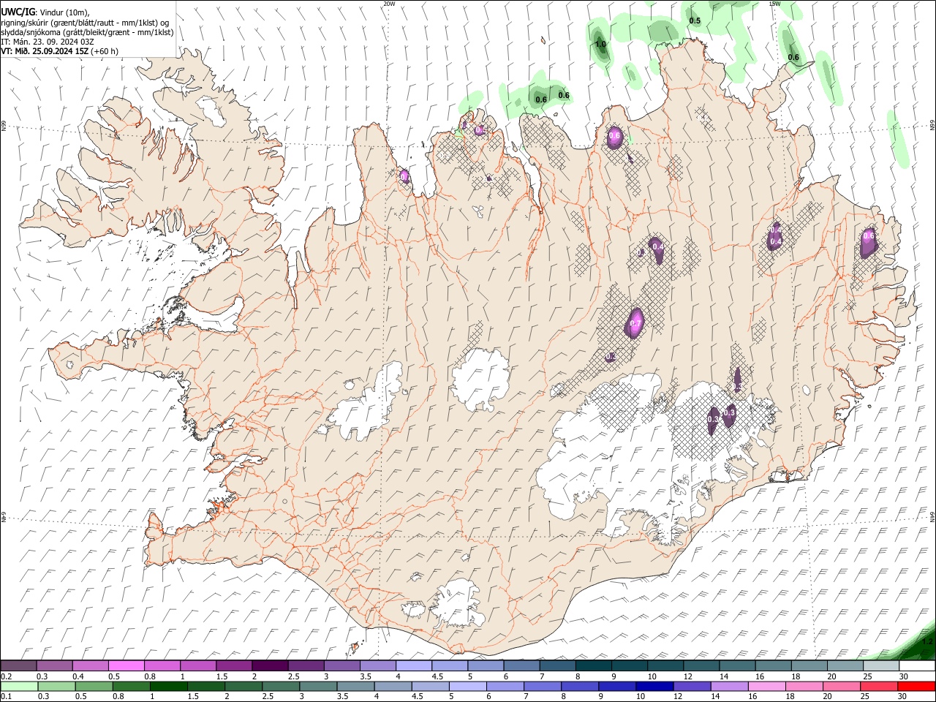Select the light green 0.1 swatch in bottom legend row
936x702 pixels.
point(19,687)
